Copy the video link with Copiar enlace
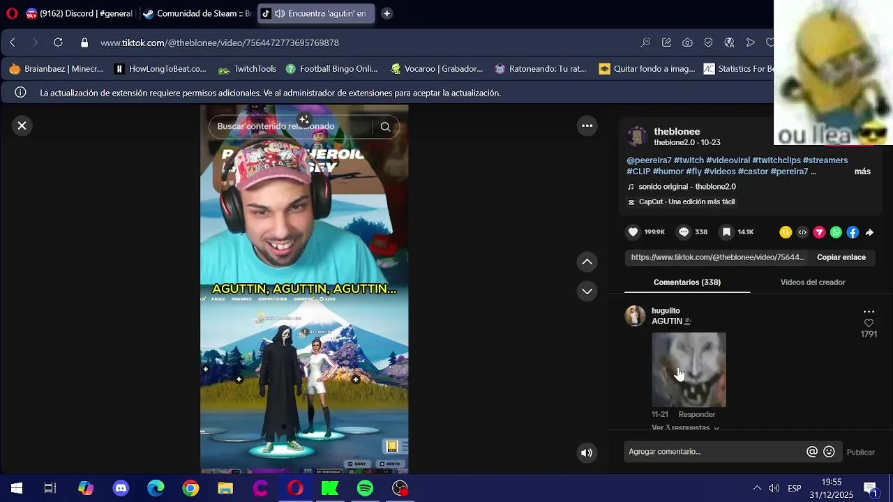Screen dimensions: 893x502 tap(841, 257)
